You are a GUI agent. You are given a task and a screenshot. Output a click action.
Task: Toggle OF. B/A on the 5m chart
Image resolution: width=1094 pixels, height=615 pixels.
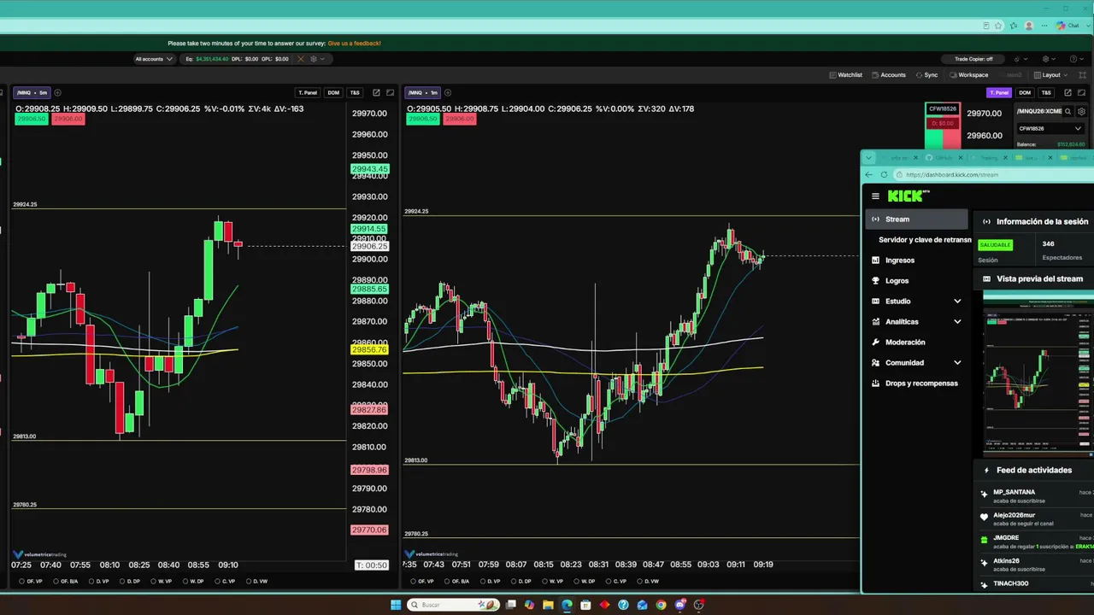point(65,582)
